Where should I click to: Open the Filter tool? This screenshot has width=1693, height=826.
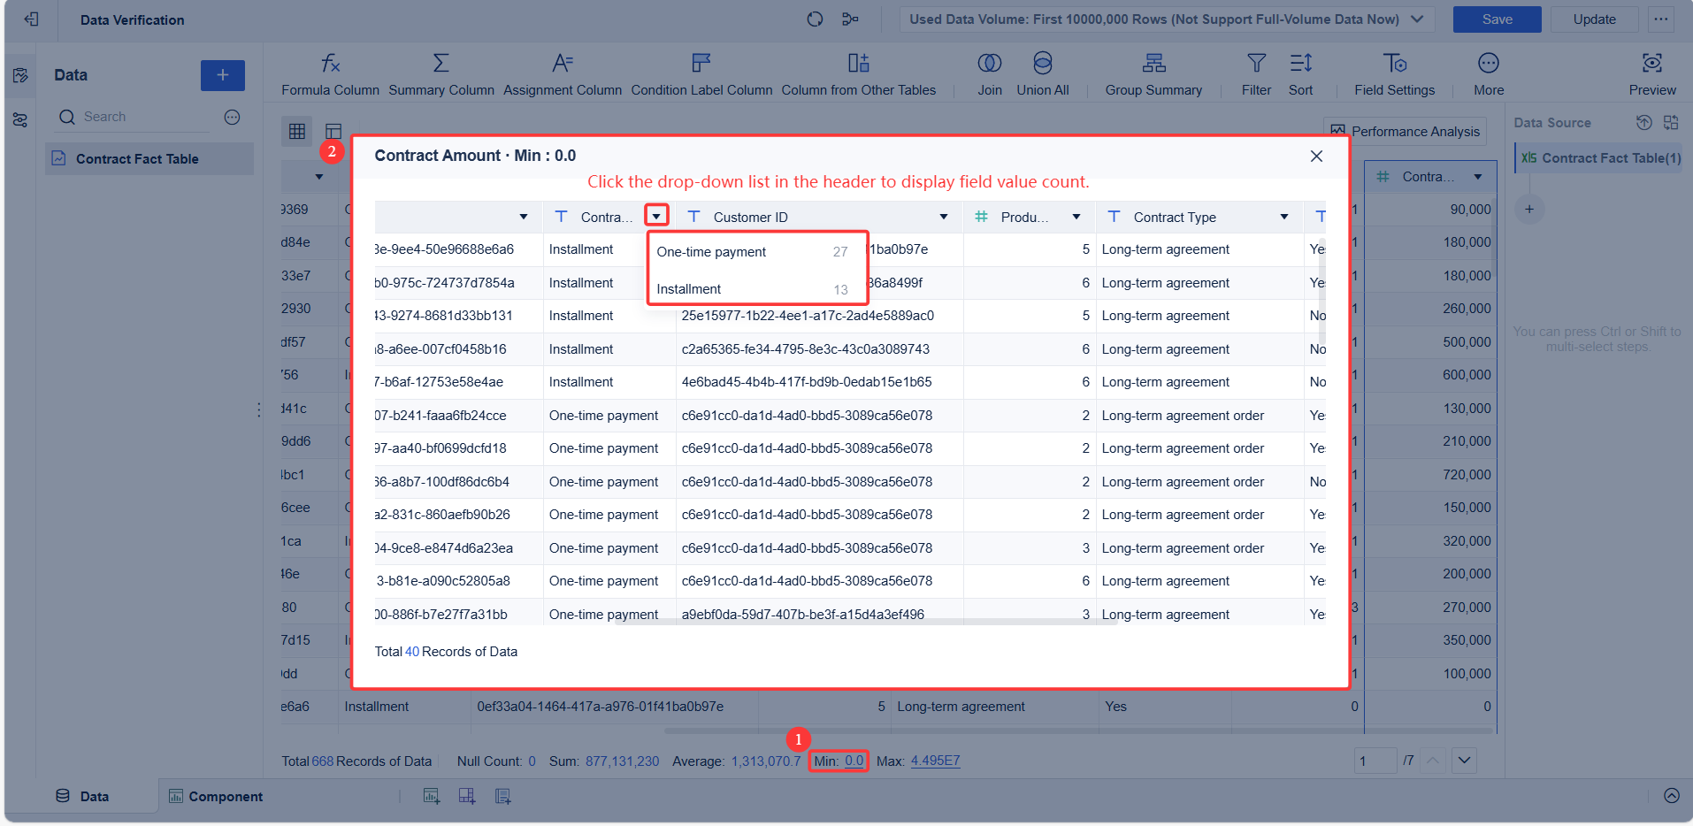pyautogui.click(x=1256, y=74)
